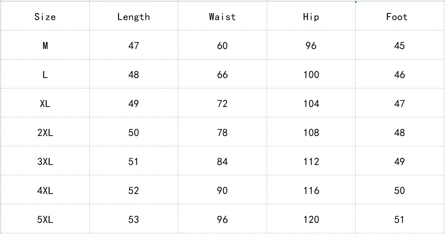Select the 5XL size cell
Screen dimensions: 445x234
pyautogui.click(x=45, y=220)
